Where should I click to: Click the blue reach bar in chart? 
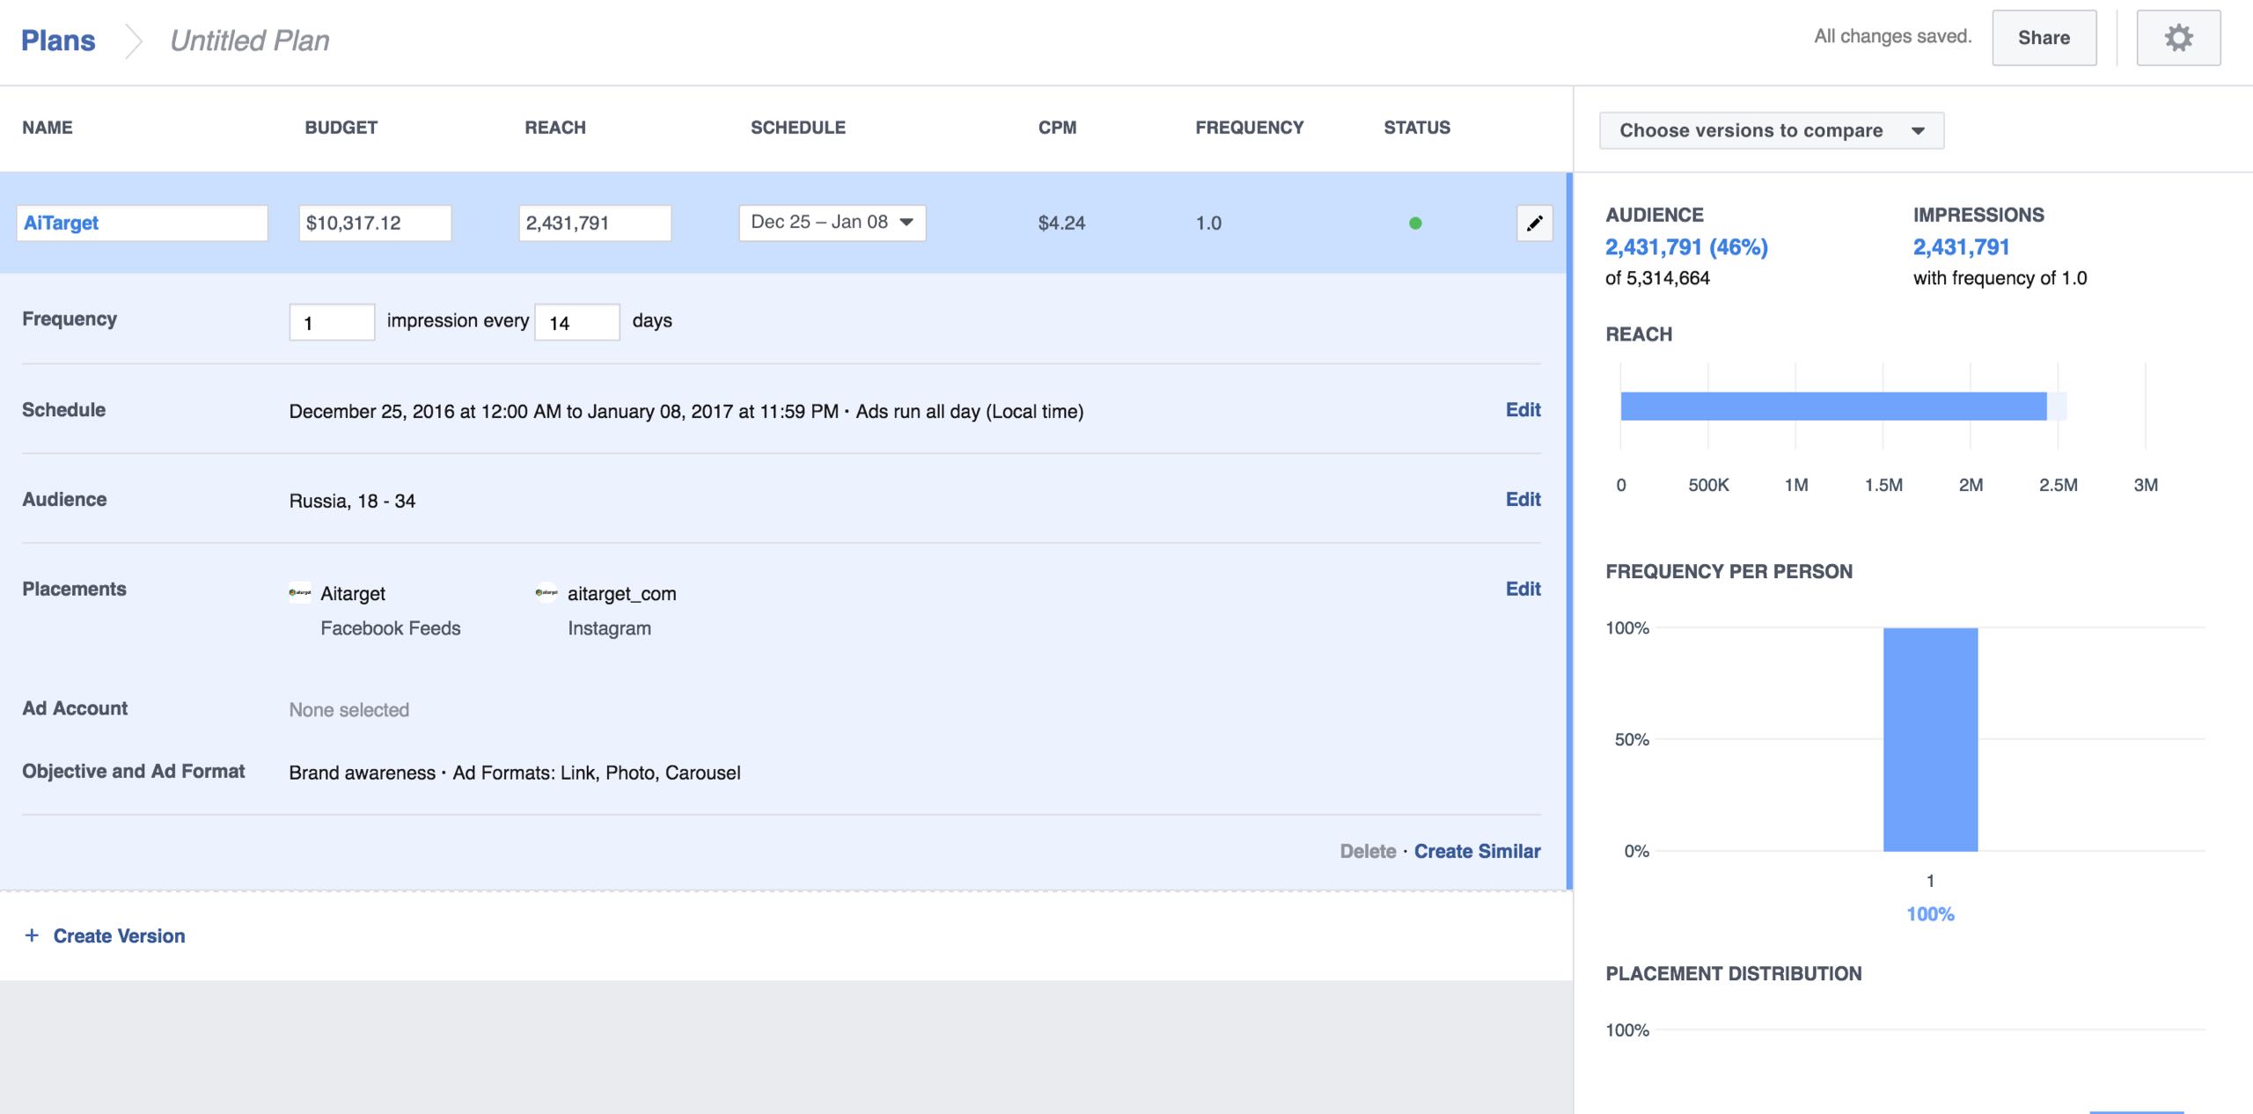[1832, 407]
